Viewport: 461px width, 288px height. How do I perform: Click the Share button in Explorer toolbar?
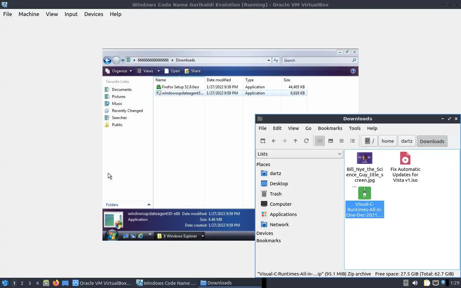click(x=193, y=71)
